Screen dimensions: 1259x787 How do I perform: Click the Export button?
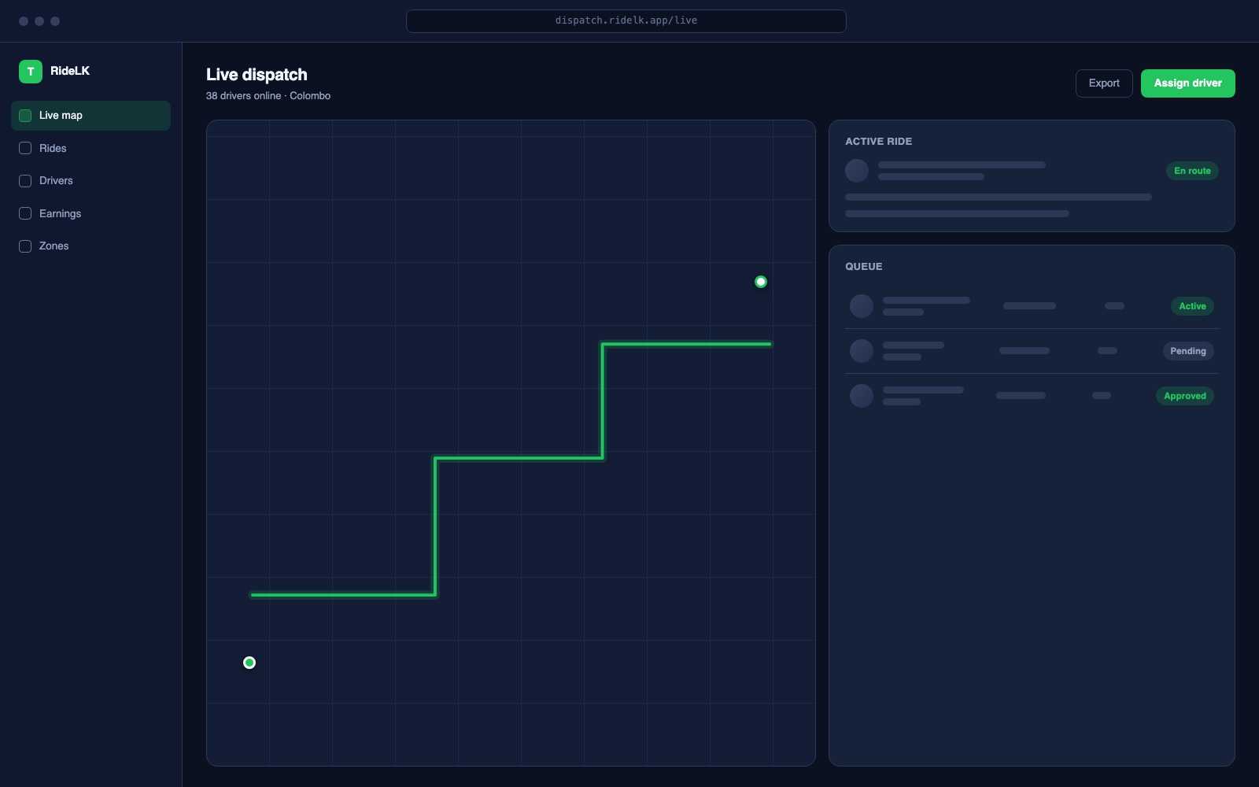click(x=1104, y=83)
